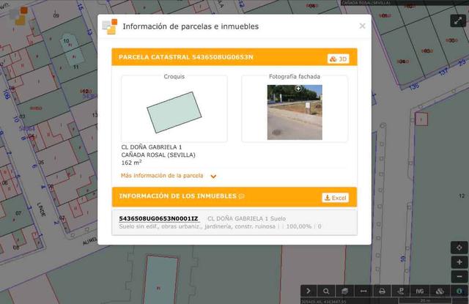Open the search magnifier tool

pos(327,291)
